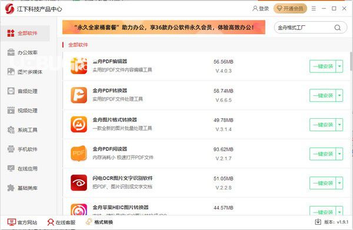Click the 全部软件 section heading

78,45
